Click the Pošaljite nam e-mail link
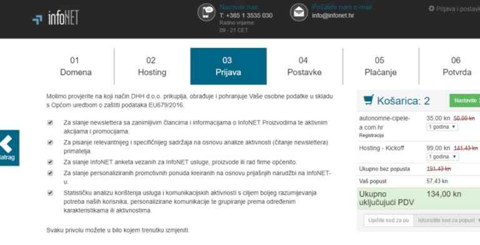 [x=342, y=7]
